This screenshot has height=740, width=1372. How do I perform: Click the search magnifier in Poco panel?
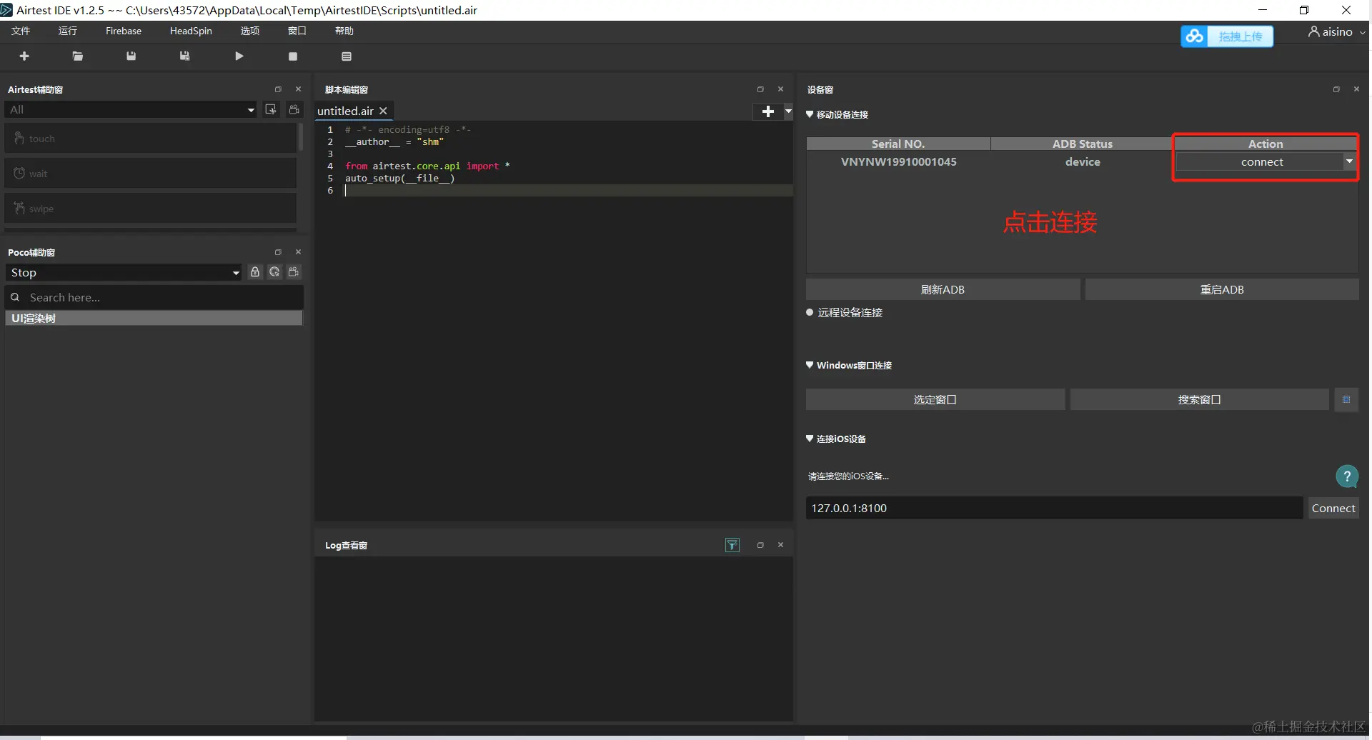click(x=15, y=297)
